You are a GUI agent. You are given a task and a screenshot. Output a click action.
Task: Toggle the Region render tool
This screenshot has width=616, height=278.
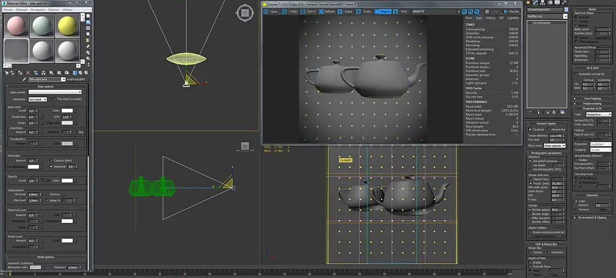tap(383, 11)
